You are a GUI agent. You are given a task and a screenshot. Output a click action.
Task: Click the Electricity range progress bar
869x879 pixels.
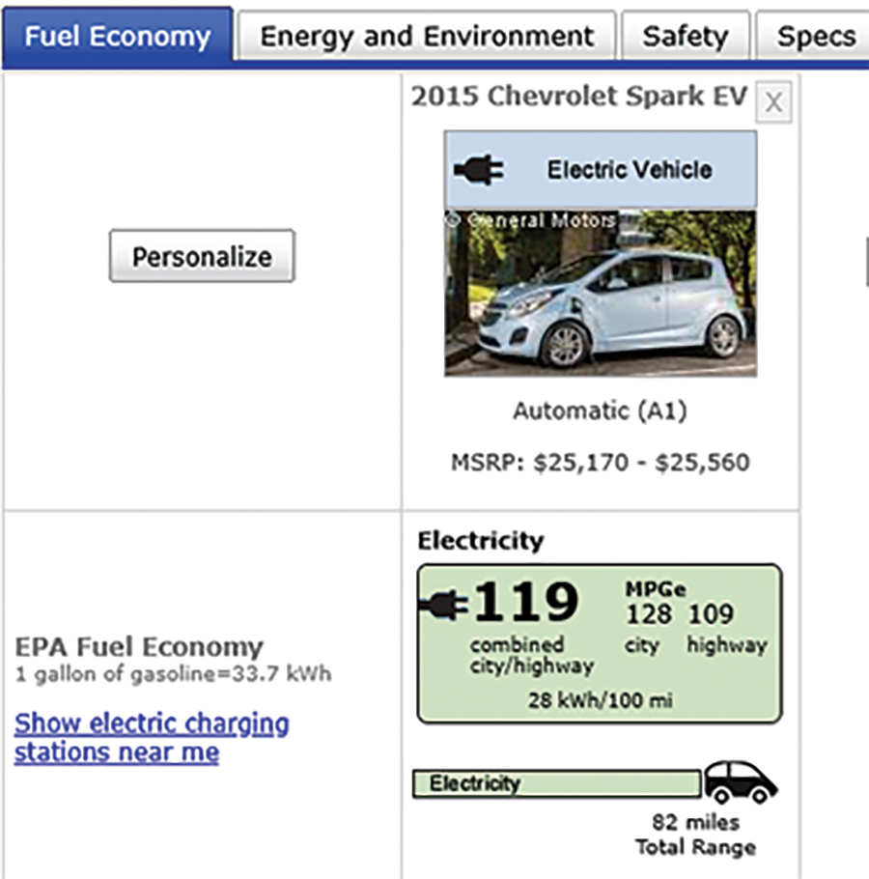point(555,784)
